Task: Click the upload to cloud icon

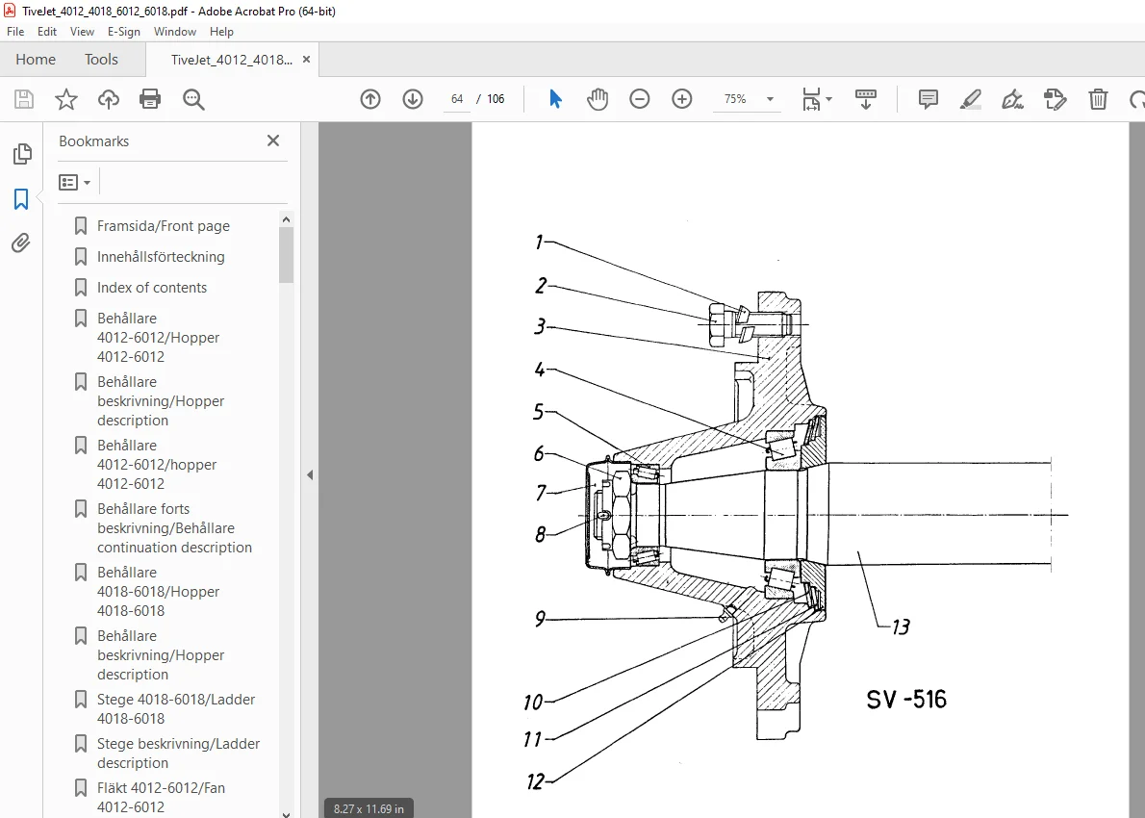Action: [109, 99]
